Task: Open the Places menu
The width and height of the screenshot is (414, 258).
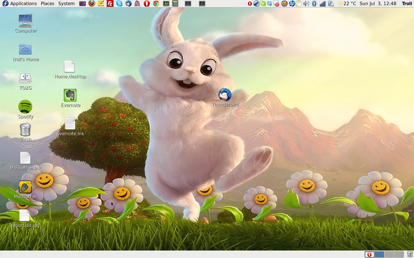Action: [x=47, y=3]
